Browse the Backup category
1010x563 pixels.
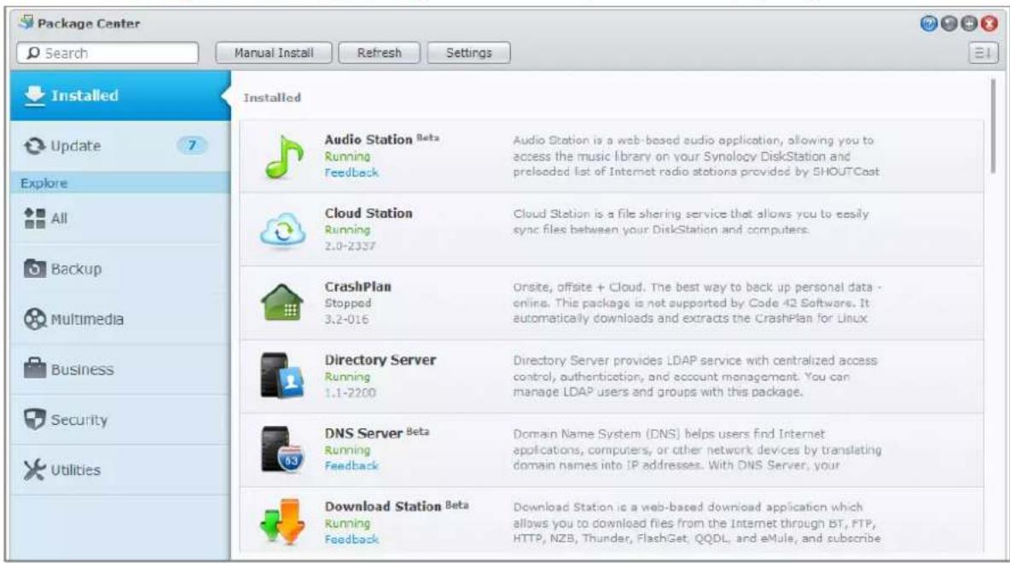click(x=119, y=269)
